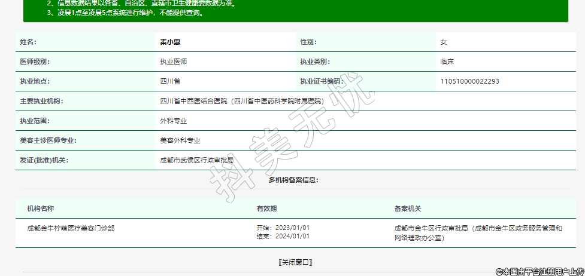Select the 美容外科专业 specialty value
Image resolution: width=585 pixels, height=276 pixels.
[180, 140]
